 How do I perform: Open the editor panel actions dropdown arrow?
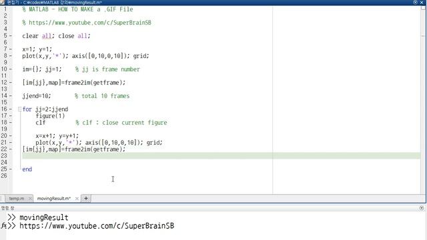[415, 3]
